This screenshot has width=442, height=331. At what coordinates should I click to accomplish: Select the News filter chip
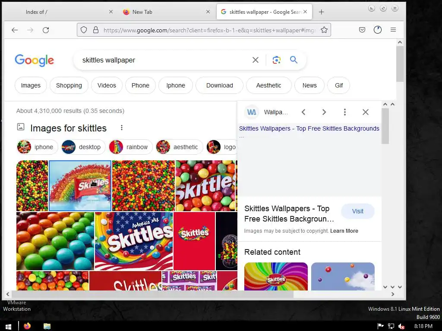[309, 85]
